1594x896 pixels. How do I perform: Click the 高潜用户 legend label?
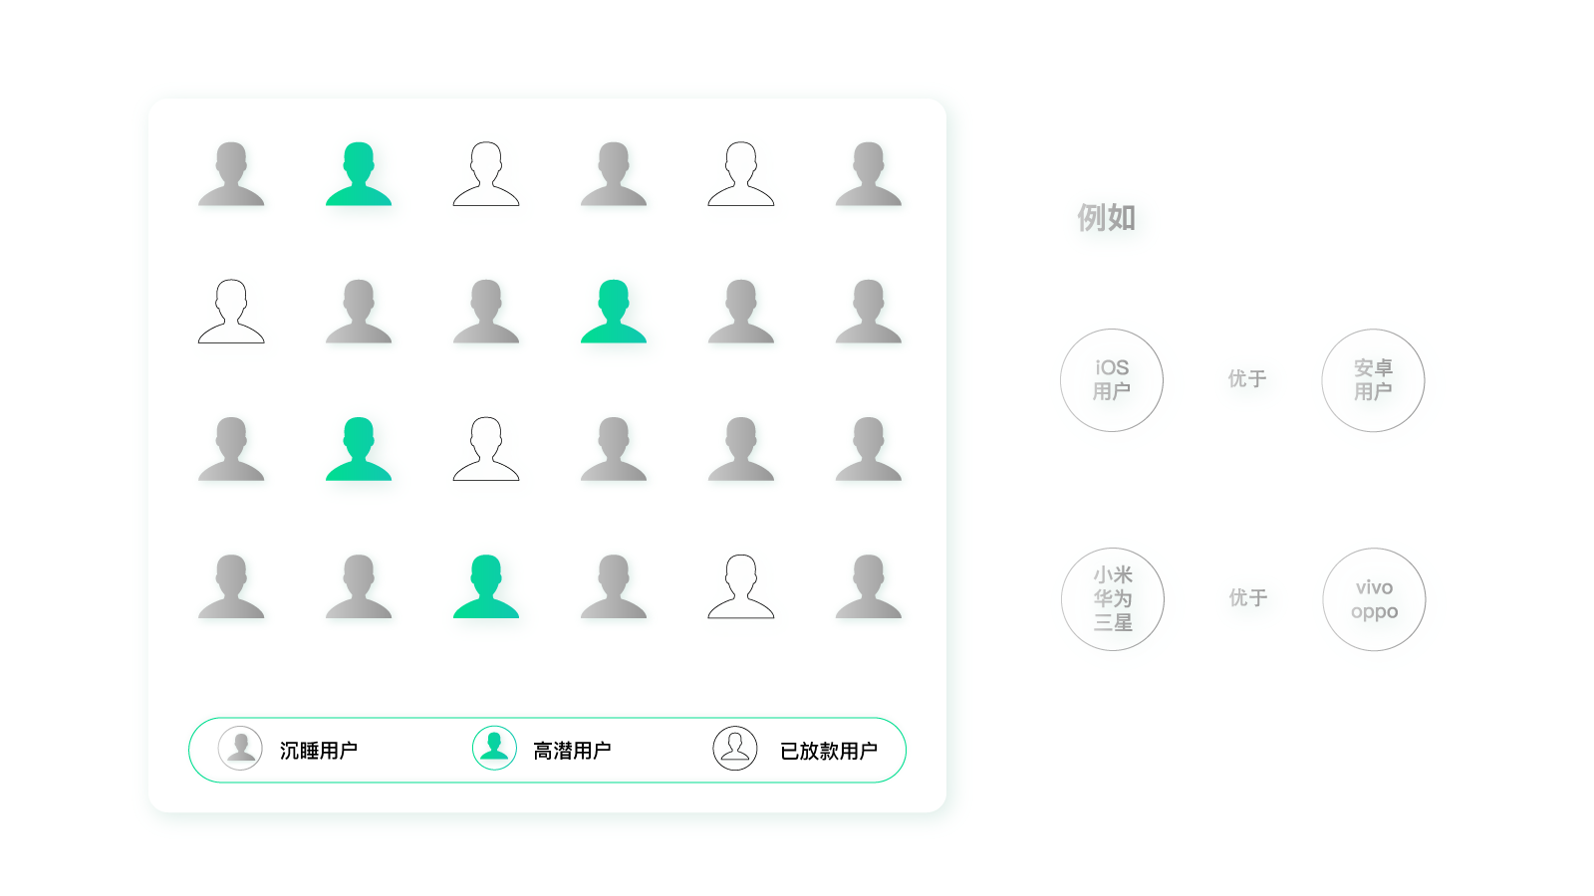click(572, 751)
